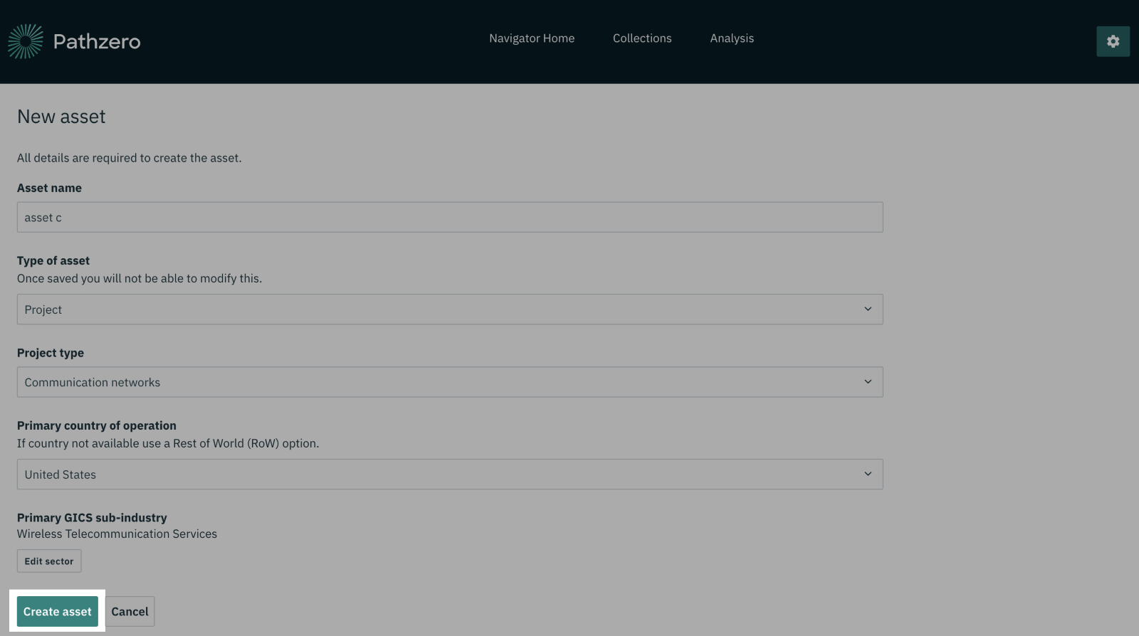Click the 'Rest of World (RoW)' hint text
1139x636 pixels.
[168, 443]
